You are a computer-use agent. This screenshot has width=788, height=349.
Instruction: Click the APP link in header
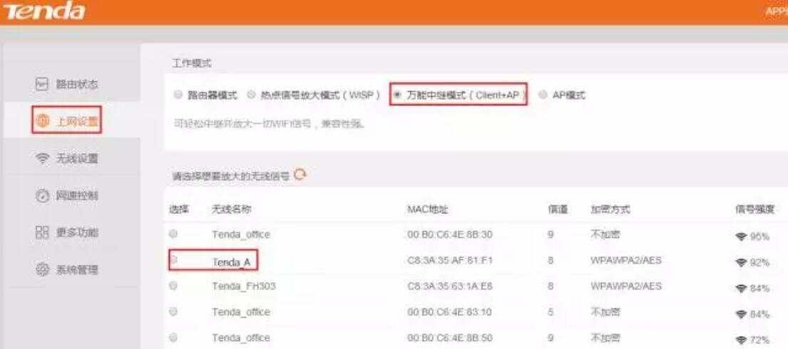[776, 11]
